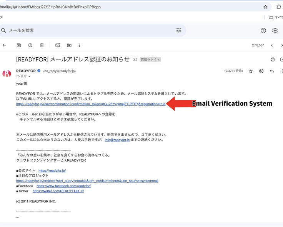
Task: Click the mail search input field
Action: coord(88,30)
